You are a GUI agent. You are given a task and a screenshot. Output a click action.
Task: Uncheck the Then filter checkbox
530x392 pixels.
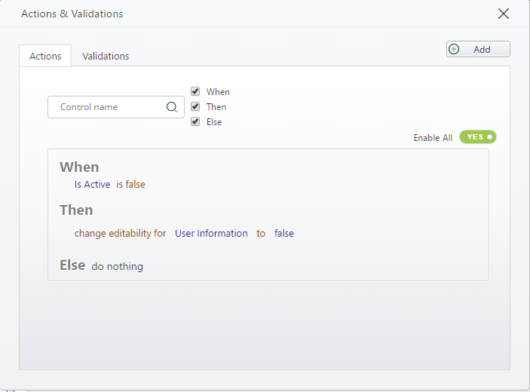coord(195,106)
